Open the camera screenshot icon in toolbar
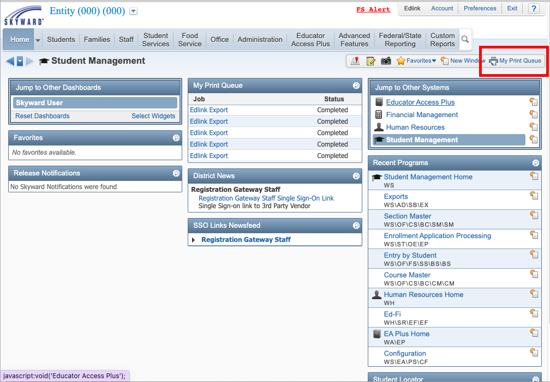The height and width of the screenshot is (382, 550). pyautogui.click(x=386, y=61)
